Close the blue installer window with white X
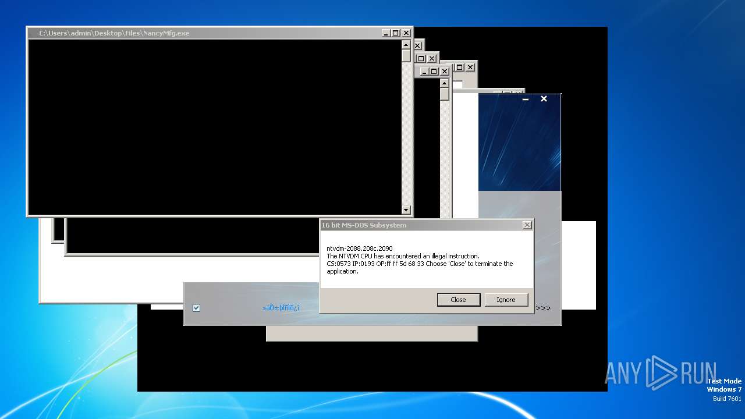 [x=544, y=99]
